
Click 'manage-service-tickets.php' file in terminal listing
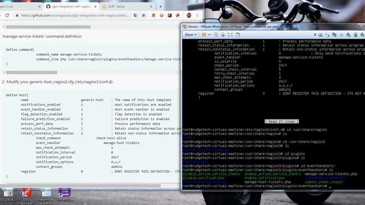coord(331,174)
